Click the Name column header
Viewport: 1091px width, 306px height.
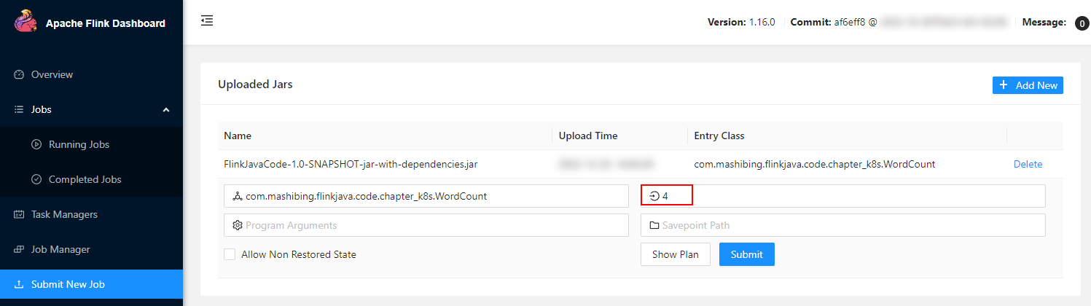tap(238, 136)
